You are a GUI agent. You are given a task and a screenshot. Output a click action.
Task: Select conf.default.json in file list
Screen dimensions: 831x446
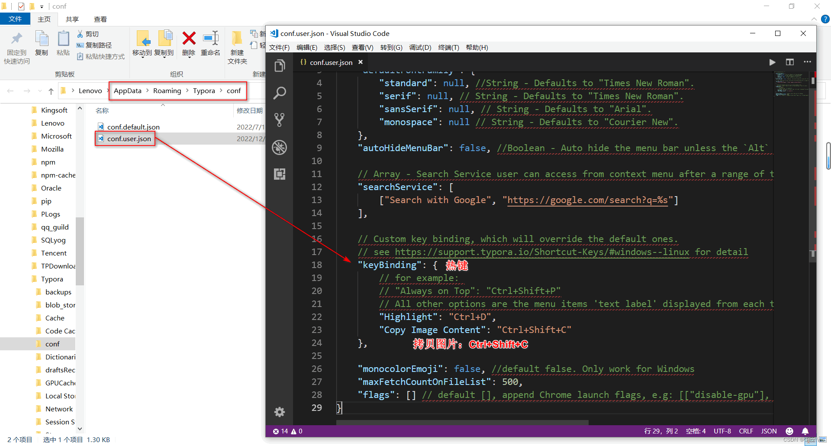pyautogui.click(x=133, y=127)
